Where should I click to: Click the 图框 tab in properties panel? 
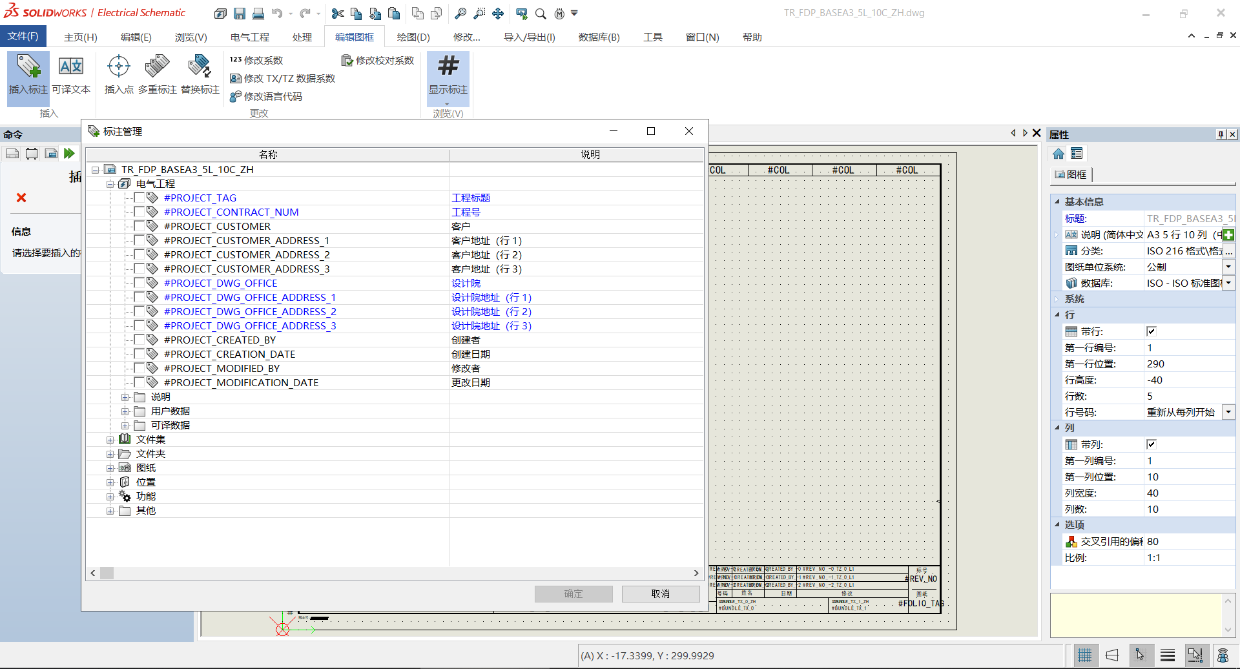(x=1071, y=174)
